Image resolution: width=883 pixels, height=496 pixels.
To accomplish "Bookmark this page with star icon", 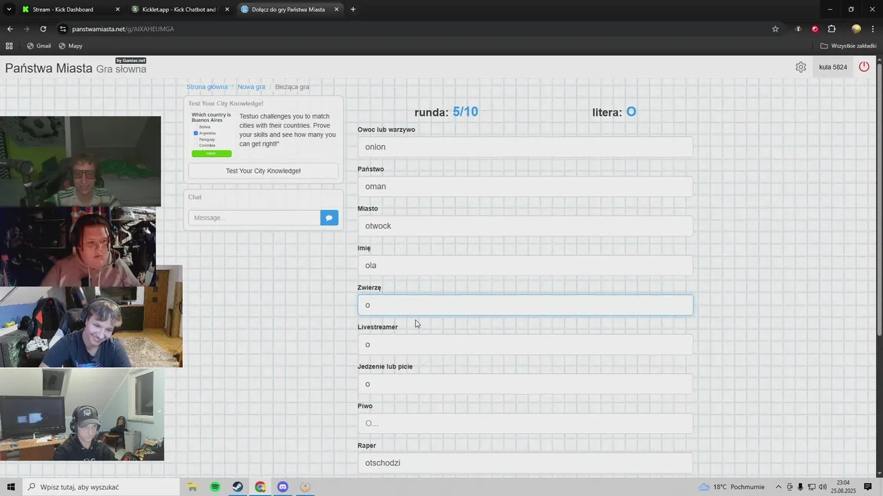I will 775,29.
